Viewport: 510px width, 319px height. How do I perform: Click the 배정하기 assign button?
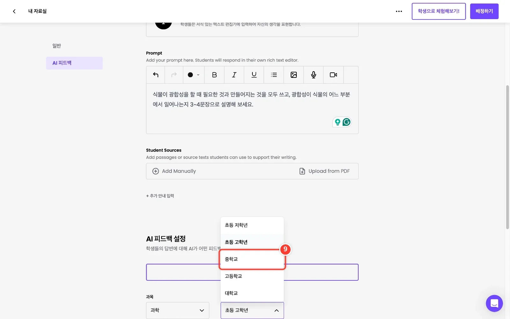[x=484, y=11]
